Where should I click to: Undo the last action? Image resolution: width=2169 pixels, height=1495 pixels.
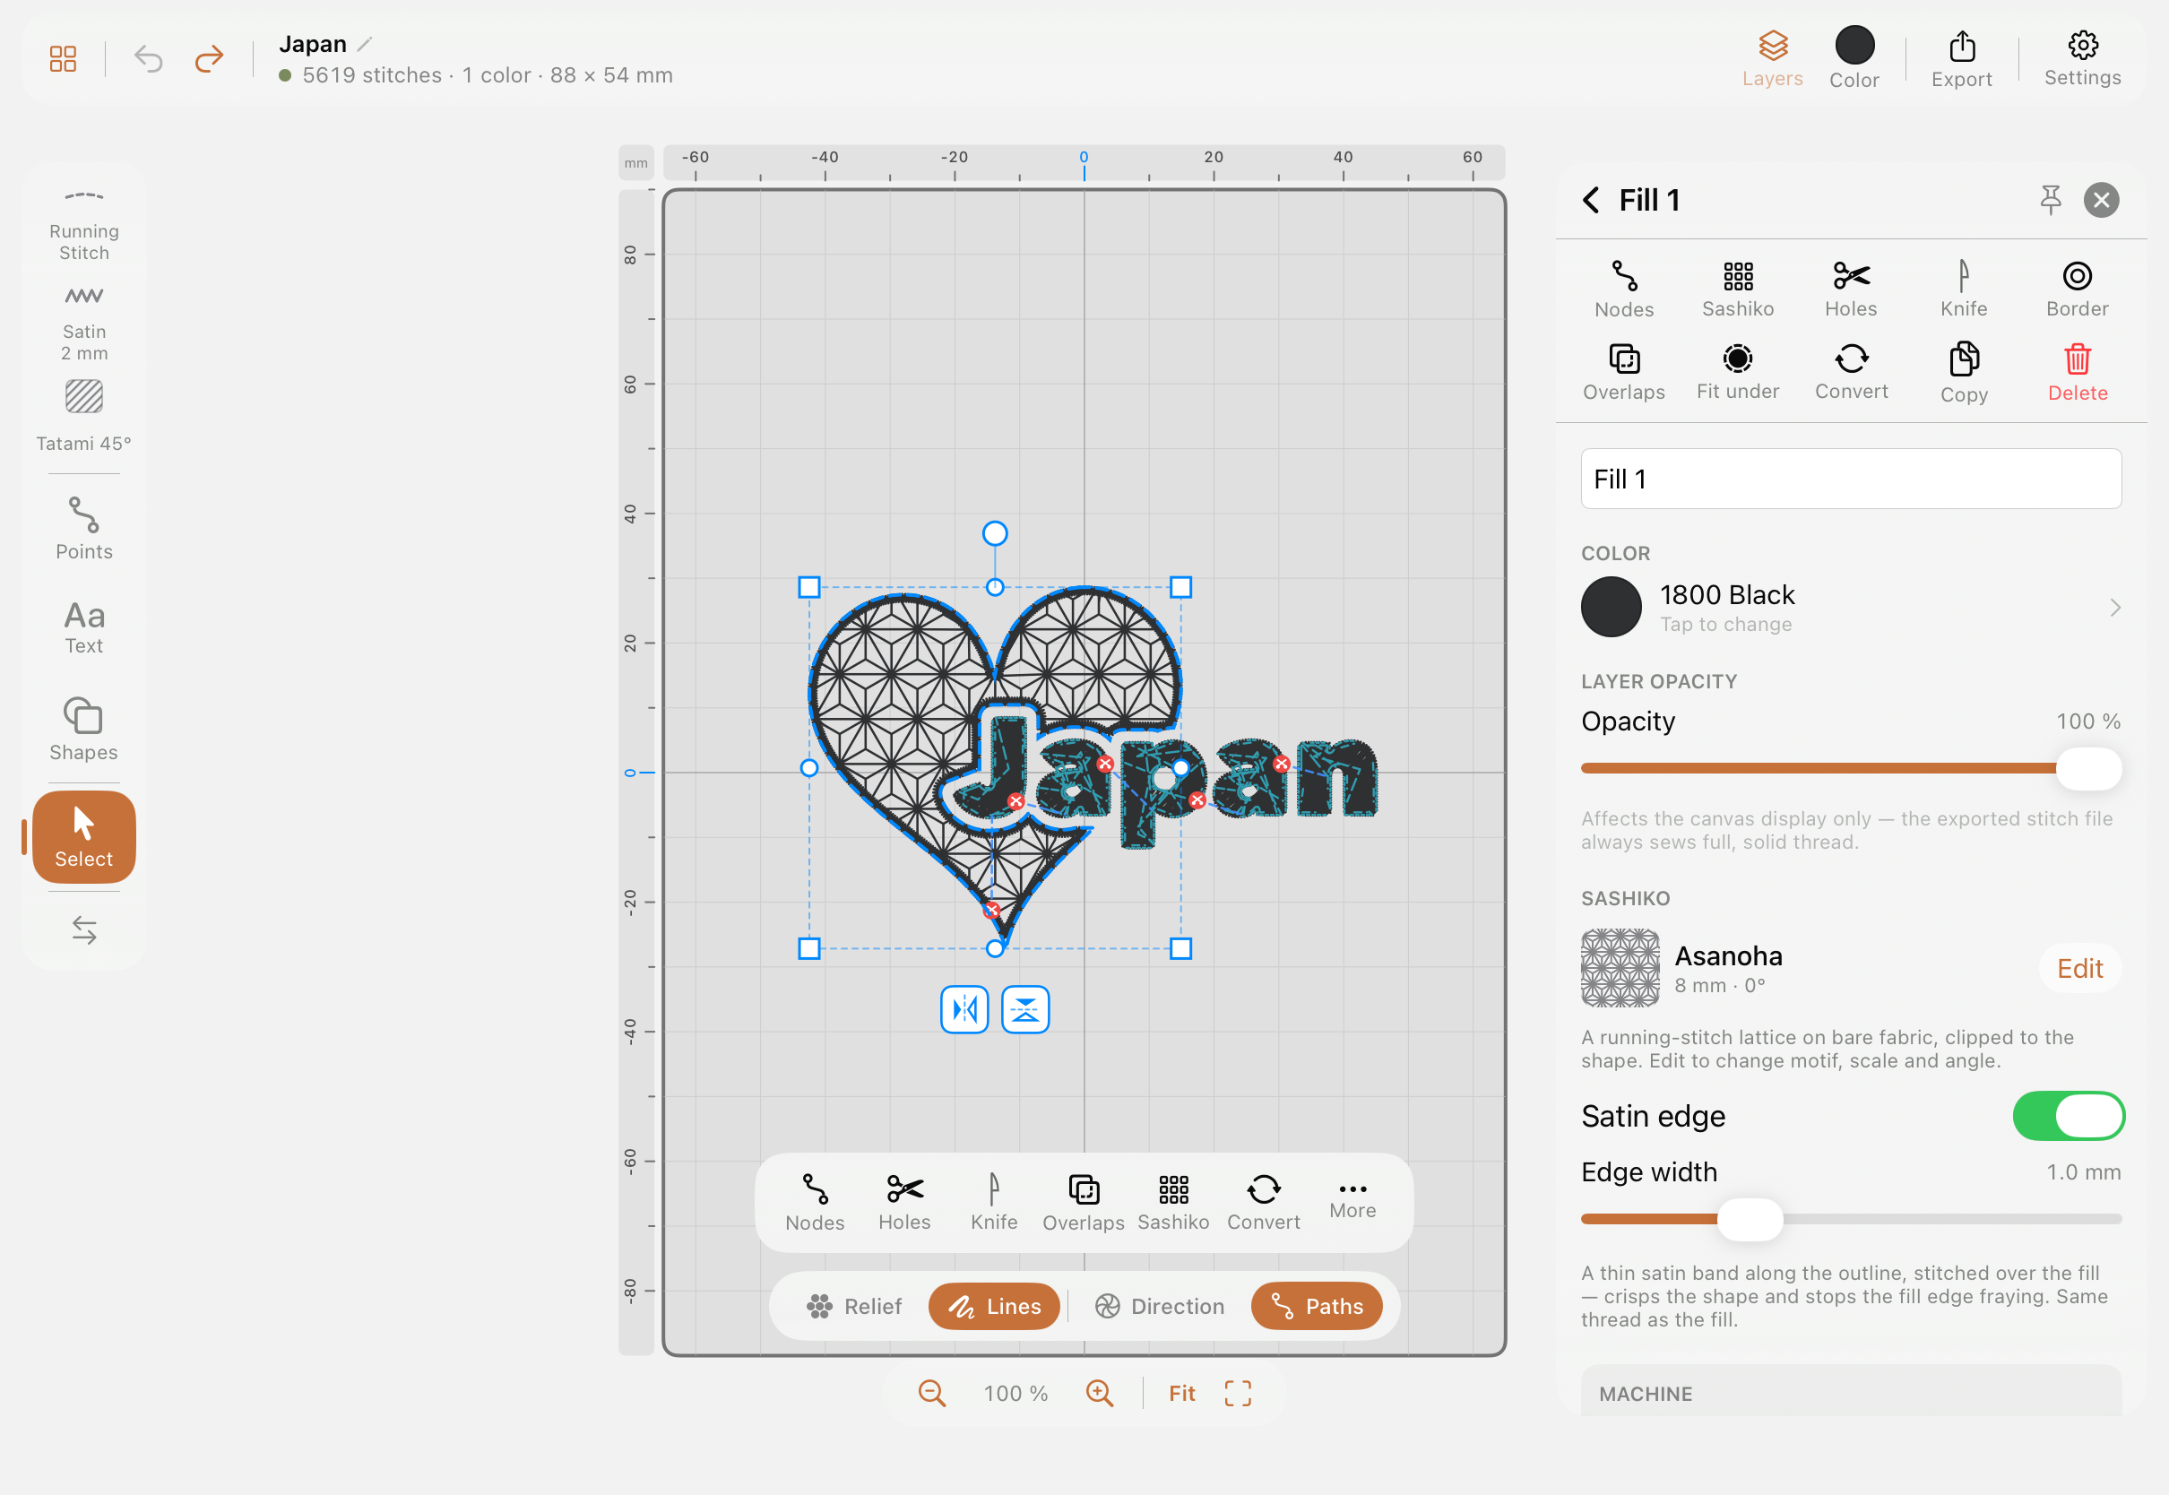pyautogui.click(x=148, y=59)
